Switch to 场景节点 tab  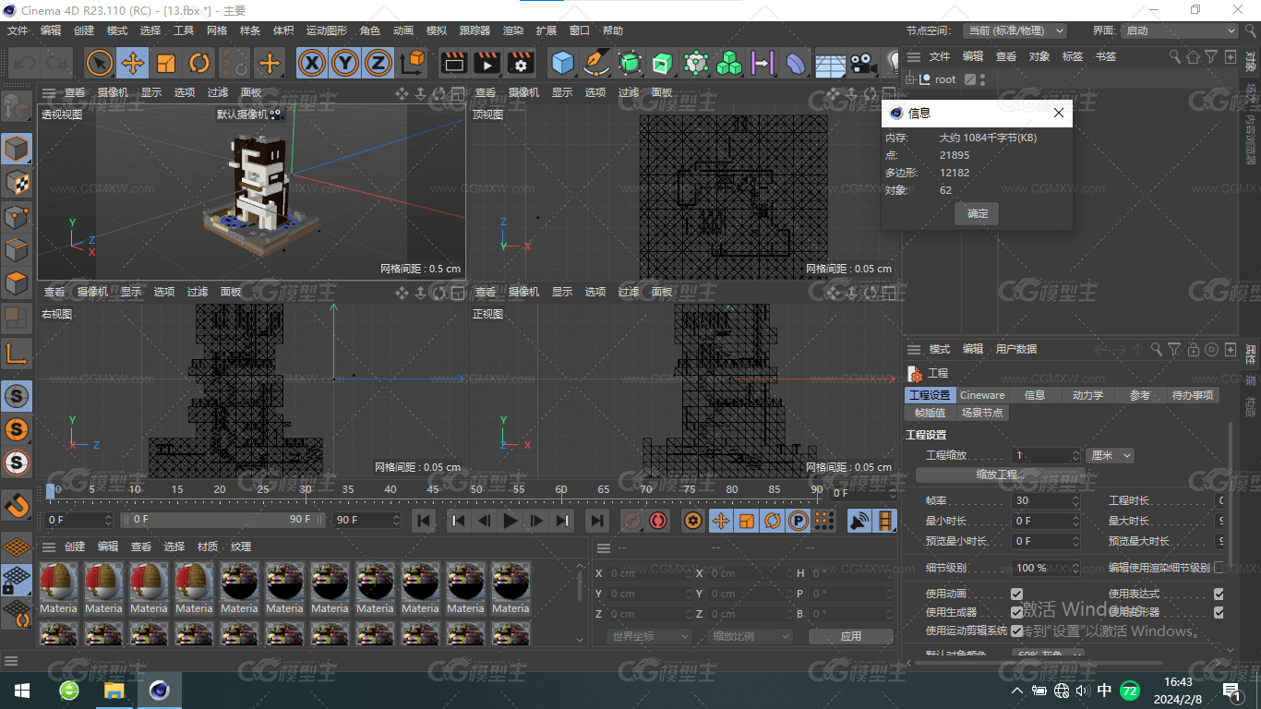click(981, 413)
